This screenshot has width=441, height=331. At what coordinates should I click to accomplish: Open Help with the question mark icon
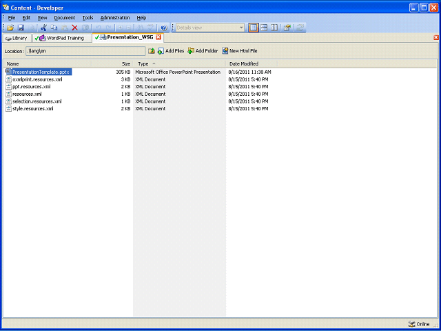[164, 28]
